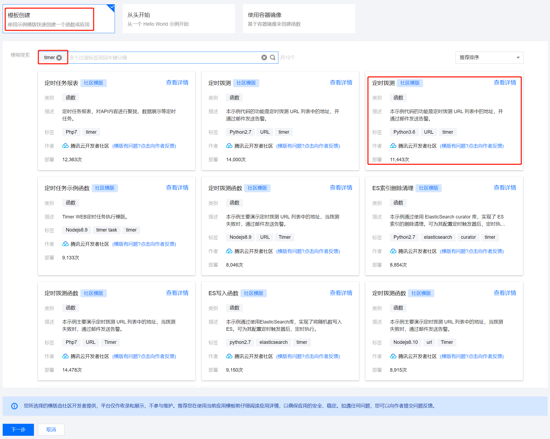
Task: Click author feedback link in 定时任务报表 card
Action: point(144,146)
